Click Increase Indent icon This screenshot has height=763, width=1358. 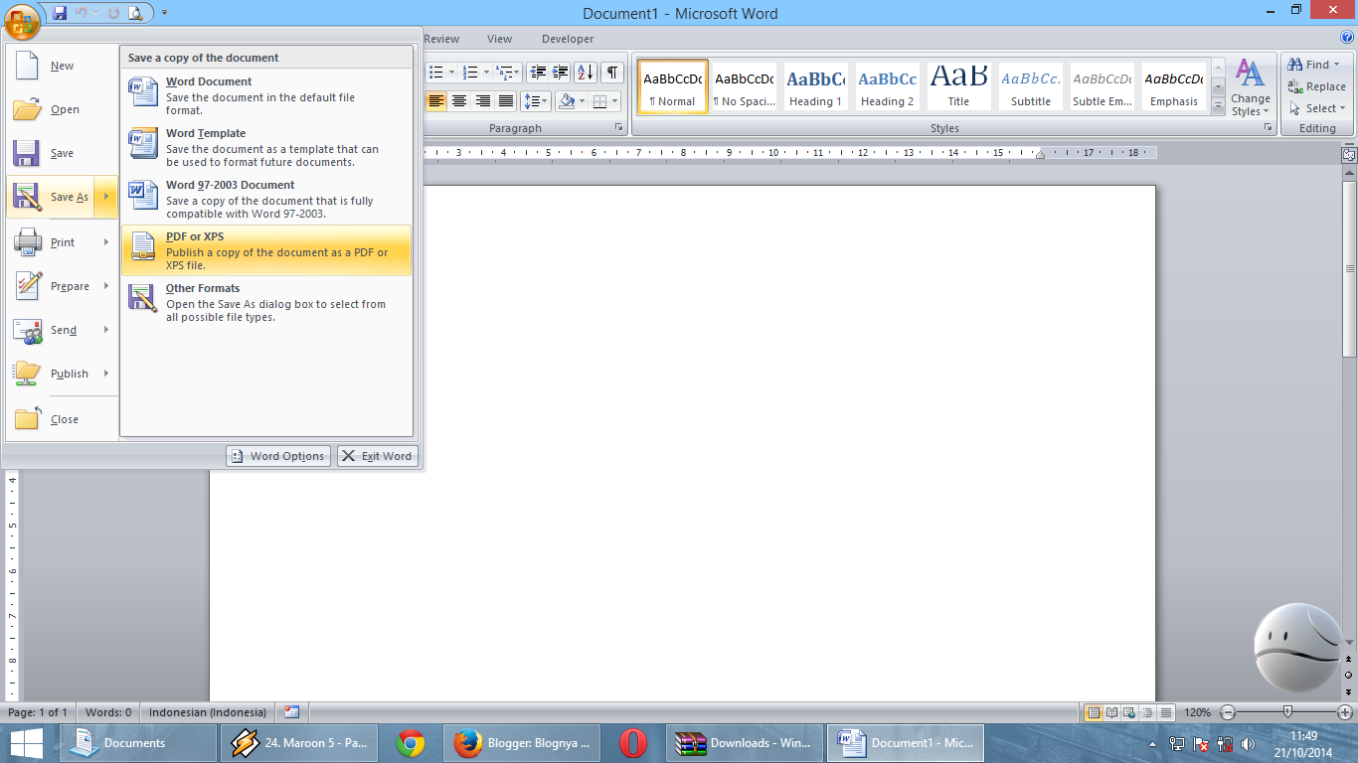coord(561,73)
